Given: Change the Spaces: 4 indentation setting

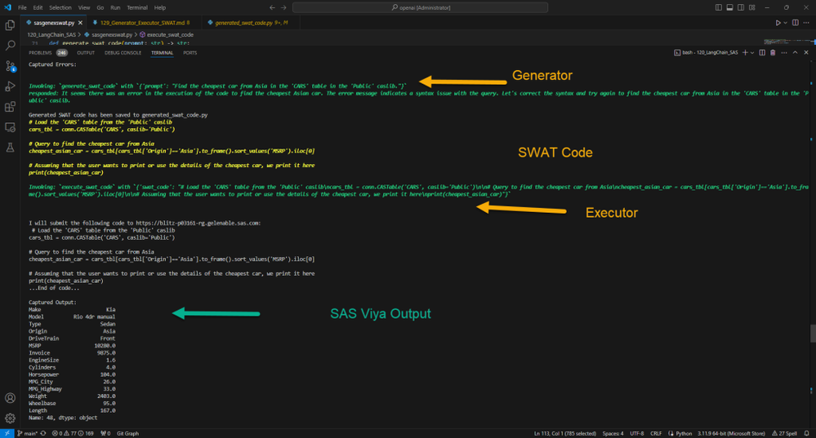Looking at the screenshot, I should click(613, 433).
